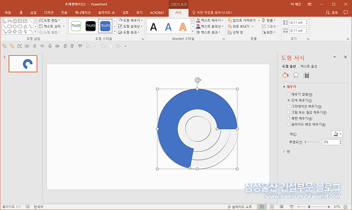352x210 pixels.
Task: Select slide 1 thumbnail
Action: 23,64
